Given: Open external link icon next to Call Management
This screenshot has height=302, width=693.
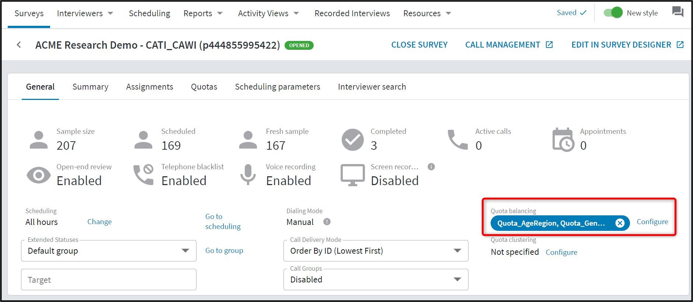Looking at the screenshot, I should pyautogui.click(x=549, y=45).
